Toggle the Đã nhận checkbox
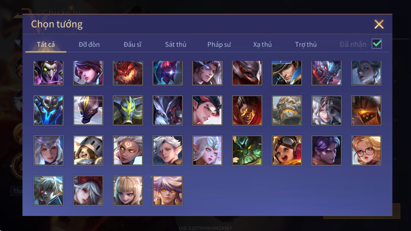The image size is (411, 231). [377, 44]
